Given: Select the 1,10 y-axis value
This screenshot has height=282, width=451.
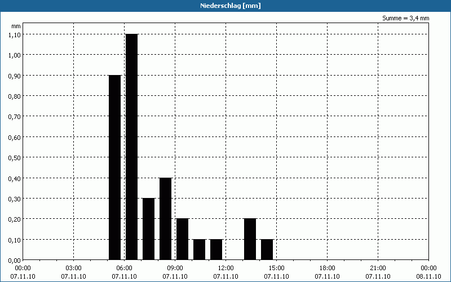Looking at the screenshot, I should tap(15, 35).
